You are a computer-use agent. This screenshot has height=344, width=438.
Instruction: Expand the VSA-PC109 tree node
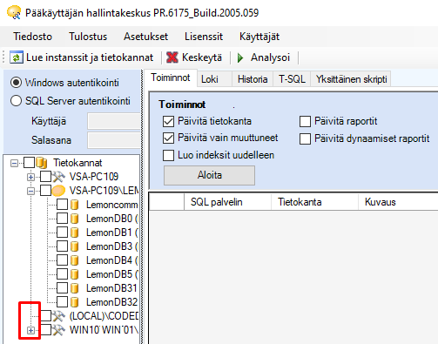(30, 177)
